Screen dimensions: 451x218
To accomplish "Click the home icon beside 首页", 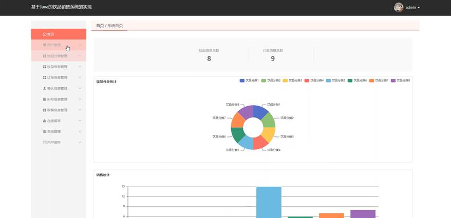I will [44, 34].
